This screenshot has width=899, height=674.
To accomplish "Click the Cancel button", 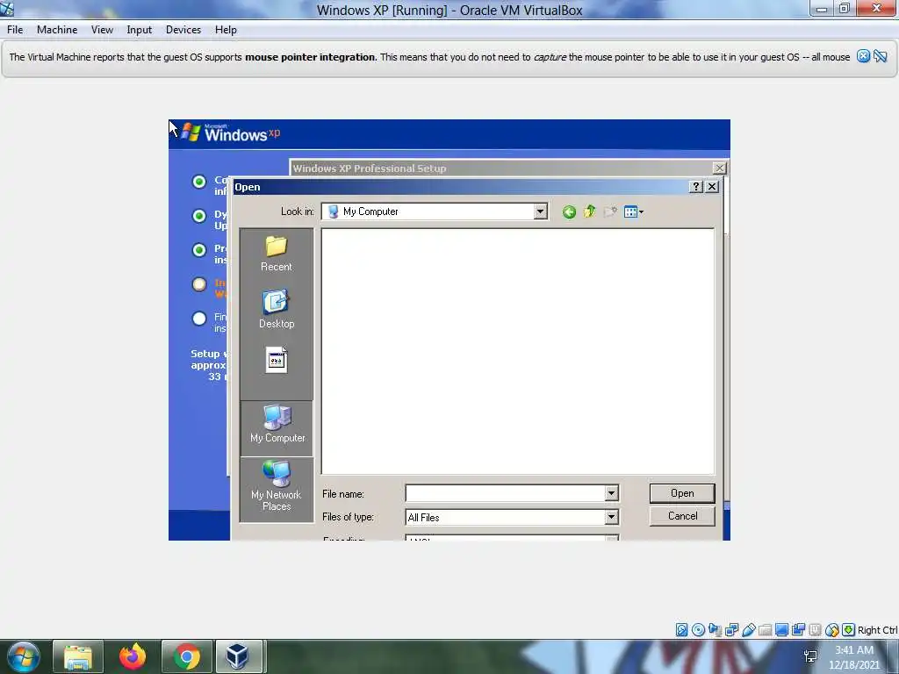I will click(x=682, y=516).
